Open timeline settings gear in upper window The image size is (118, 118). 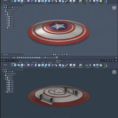click(117, 58)
